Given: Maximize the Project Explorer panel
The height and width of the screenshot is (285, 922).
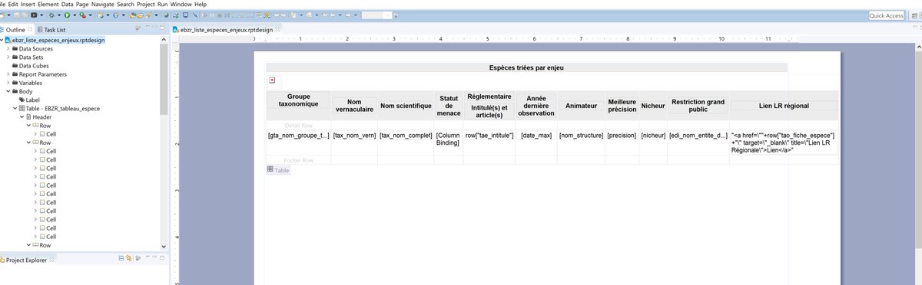Looking at the screenshot, I should point(162,258).
